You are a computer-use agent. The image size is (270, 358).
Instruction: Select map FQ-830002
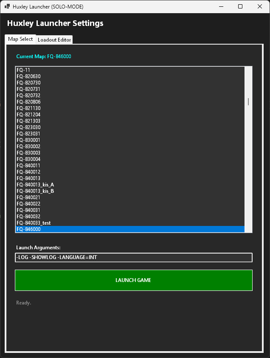click(x=130, y=147)
